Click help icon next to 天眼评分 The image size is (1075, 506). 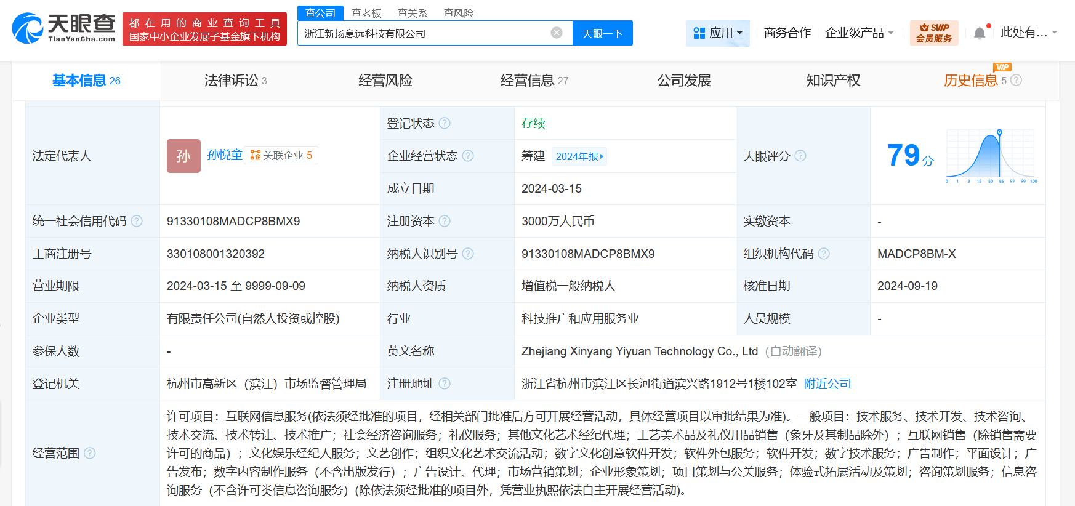click(x=800, y=156)
